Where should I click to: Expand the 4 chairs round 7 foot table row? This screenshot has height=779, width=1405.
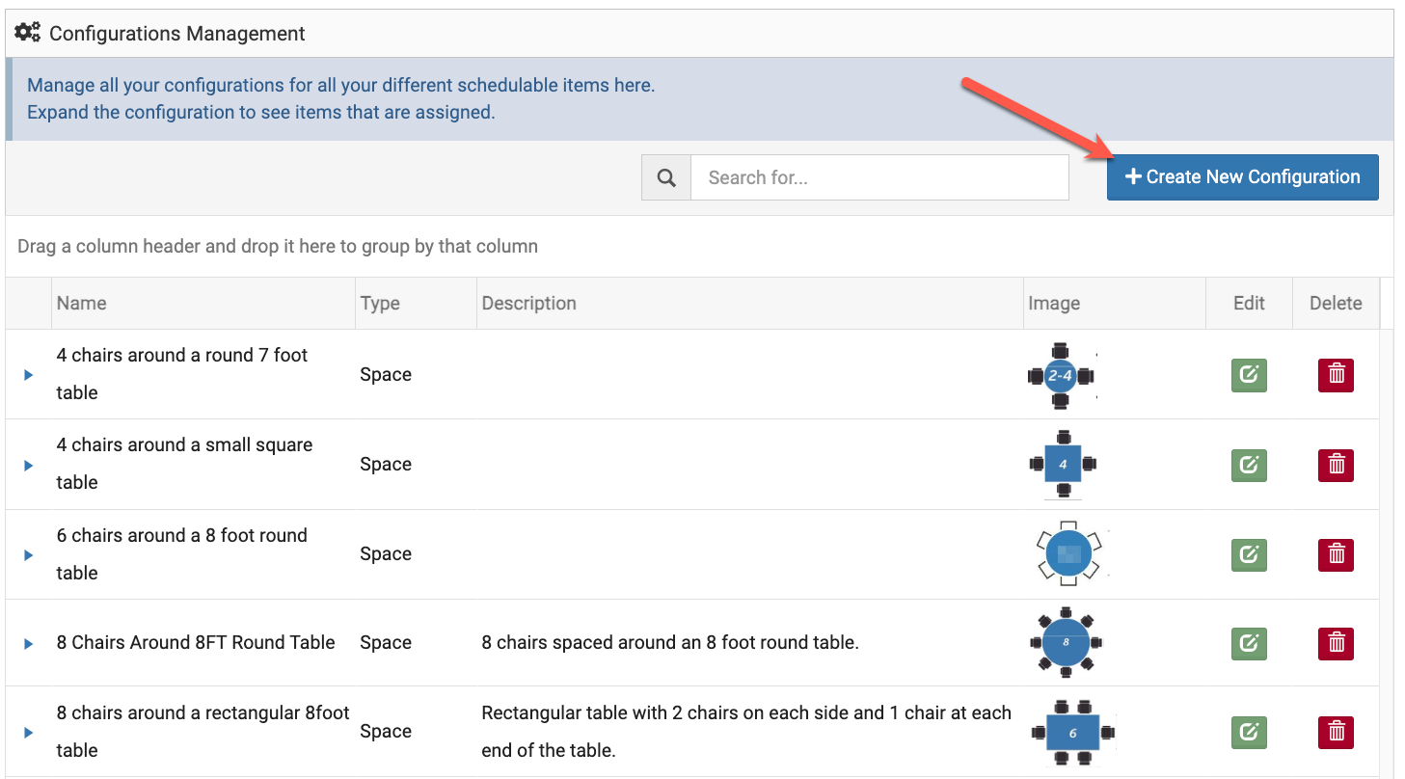pos(28,374)
